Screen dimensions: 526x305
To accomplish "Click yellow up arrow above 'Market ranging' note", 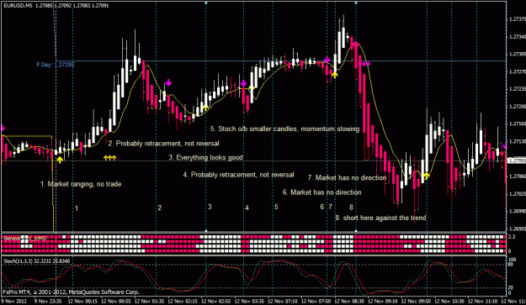I will 60,160.
